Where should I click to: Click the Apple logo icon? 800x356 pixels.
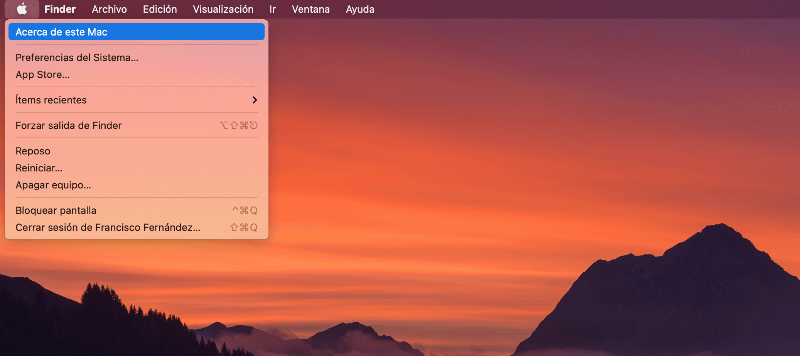pos(22,9)
